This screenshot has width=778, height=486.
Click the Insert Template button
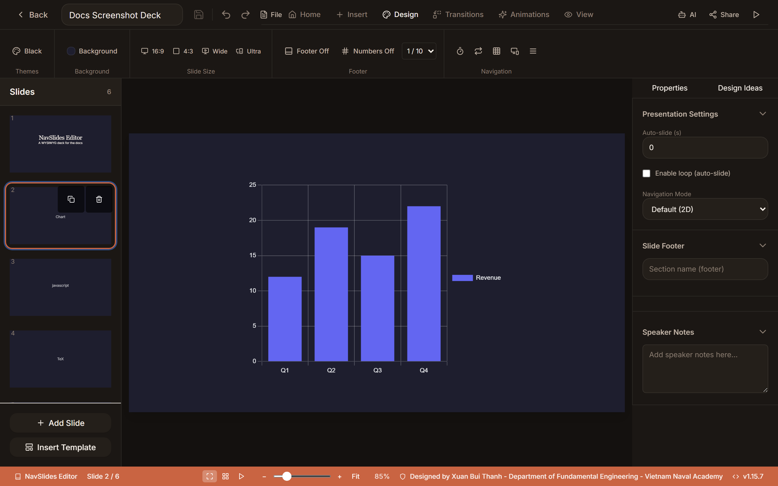point(60,447)
